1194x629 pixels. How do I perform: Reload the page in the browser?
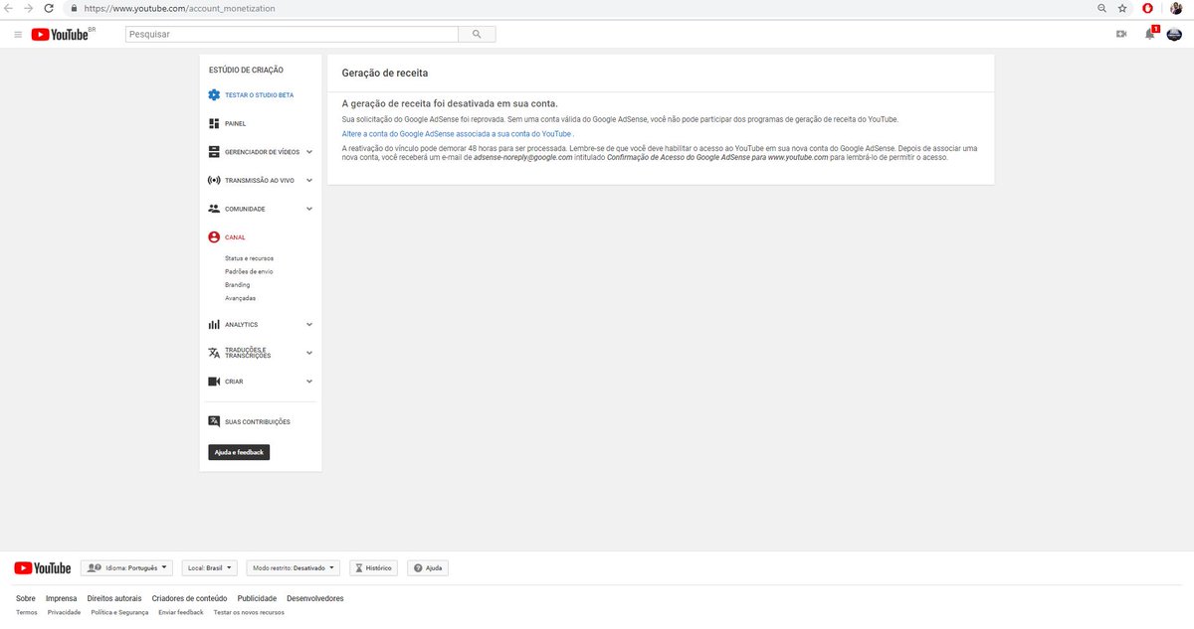[48, 8]
